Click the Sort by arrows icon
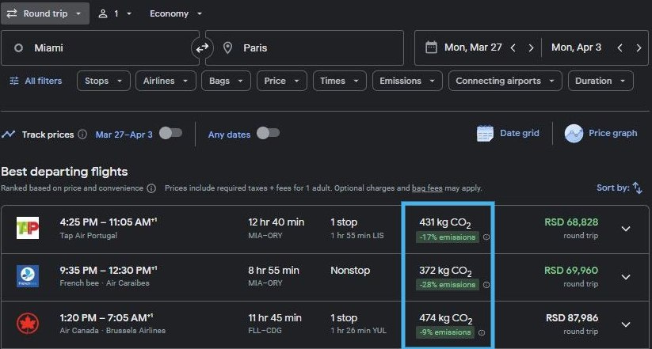This screenshot has width=652, height=349. point(638,188)
